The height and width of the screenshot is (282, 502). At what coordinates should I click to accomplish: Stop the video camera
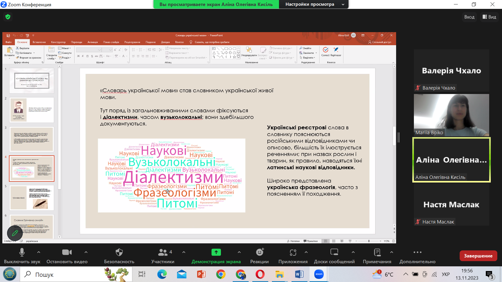(67, 252)
